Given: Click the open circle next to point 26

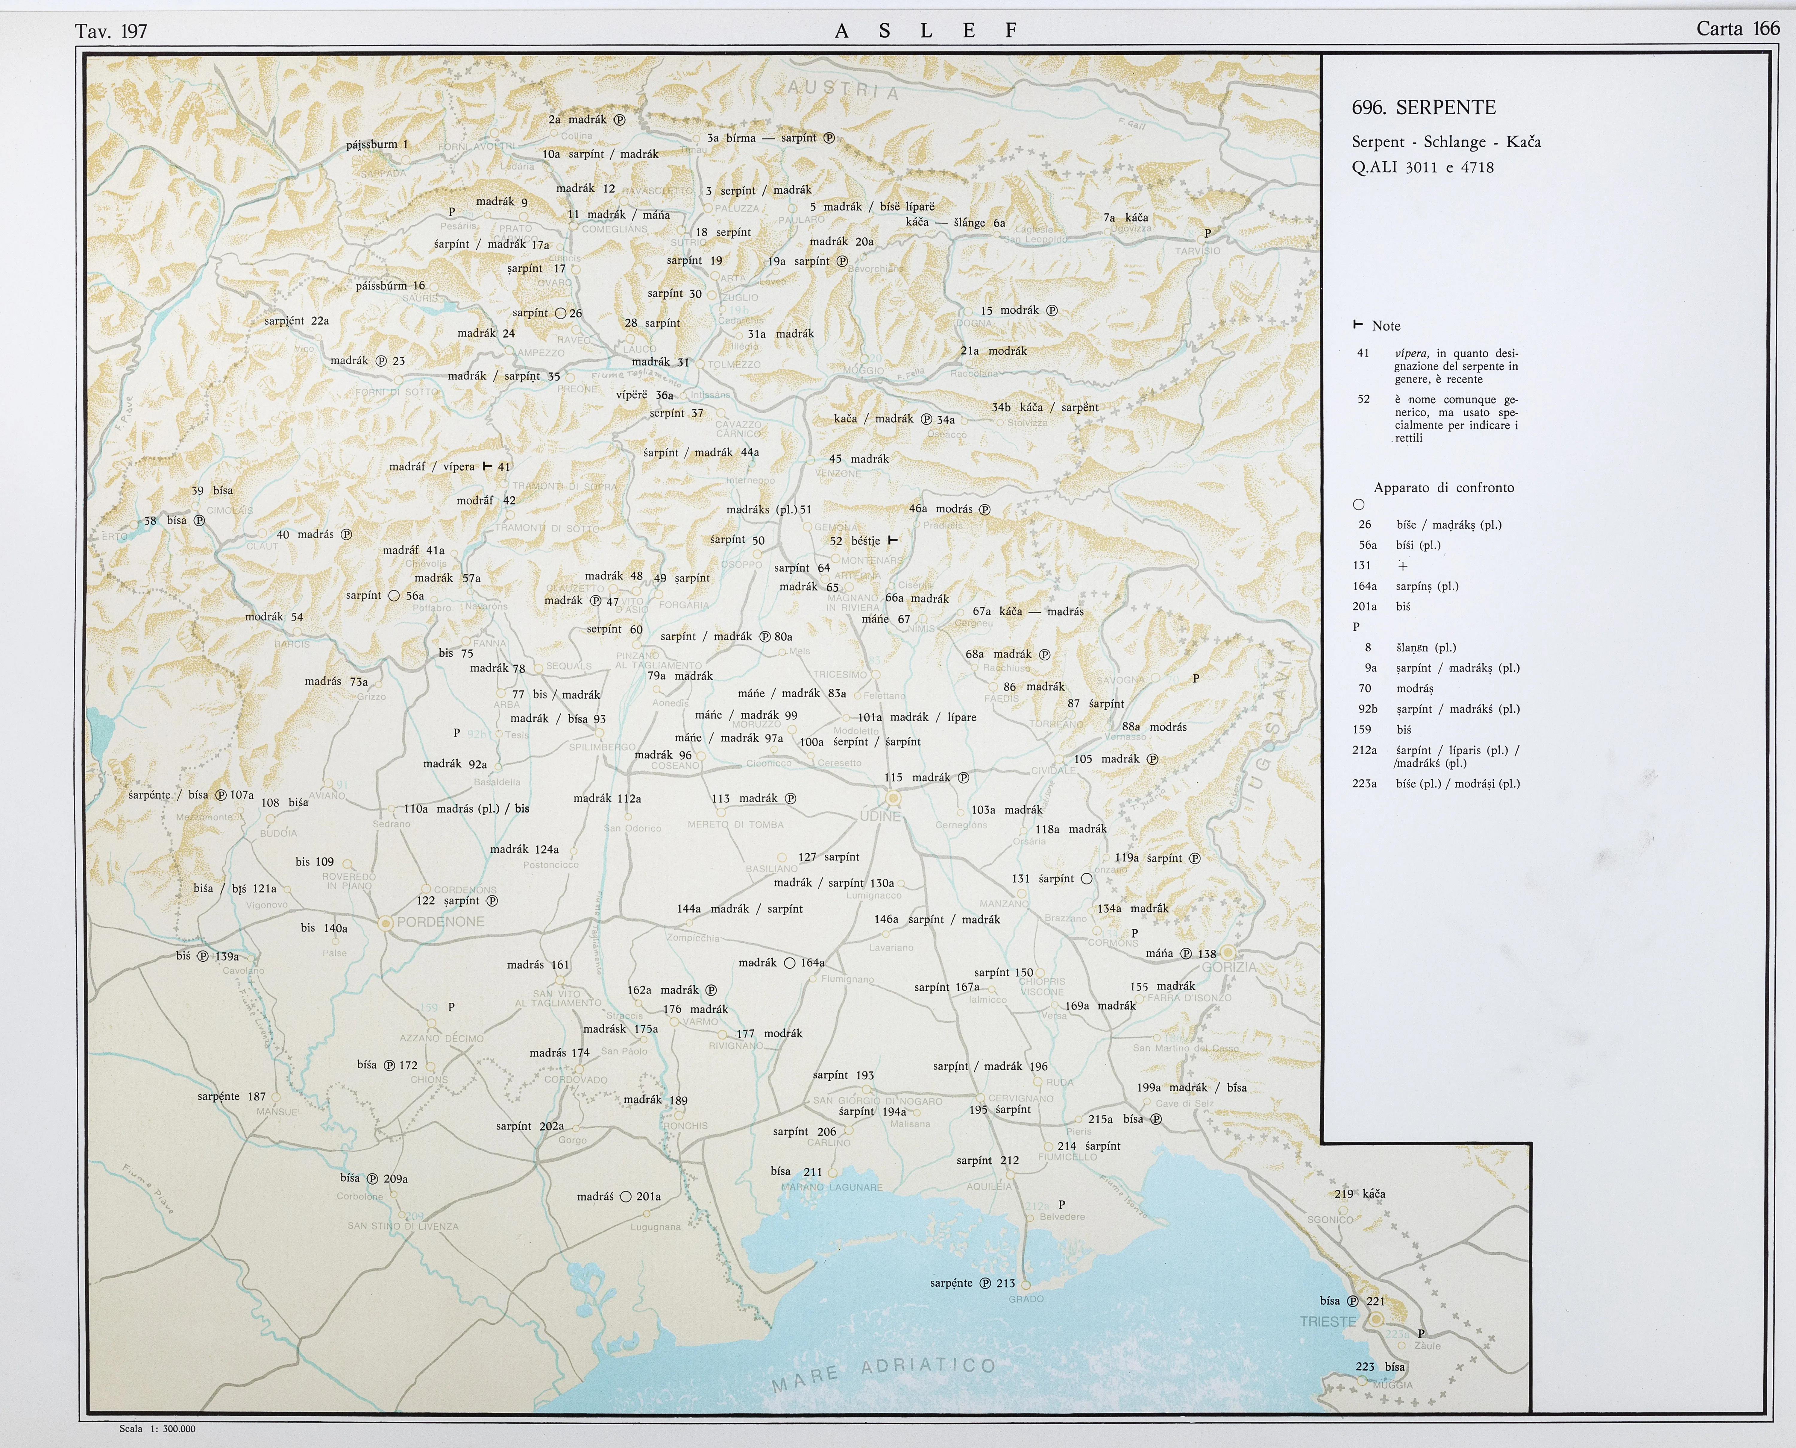Looking at the screenshot, I should 561,314.
